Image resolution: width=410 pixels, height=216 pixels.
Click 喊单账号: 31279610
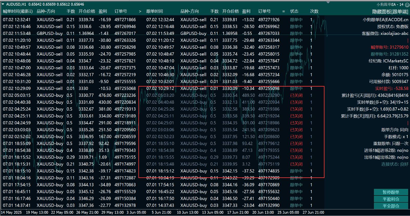[389, 47]
